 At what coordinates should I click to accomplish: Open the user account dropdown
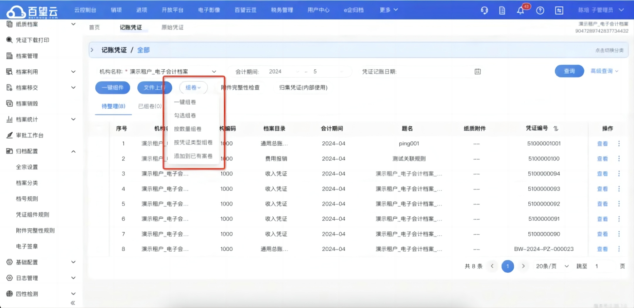click(x=601, y=10)
